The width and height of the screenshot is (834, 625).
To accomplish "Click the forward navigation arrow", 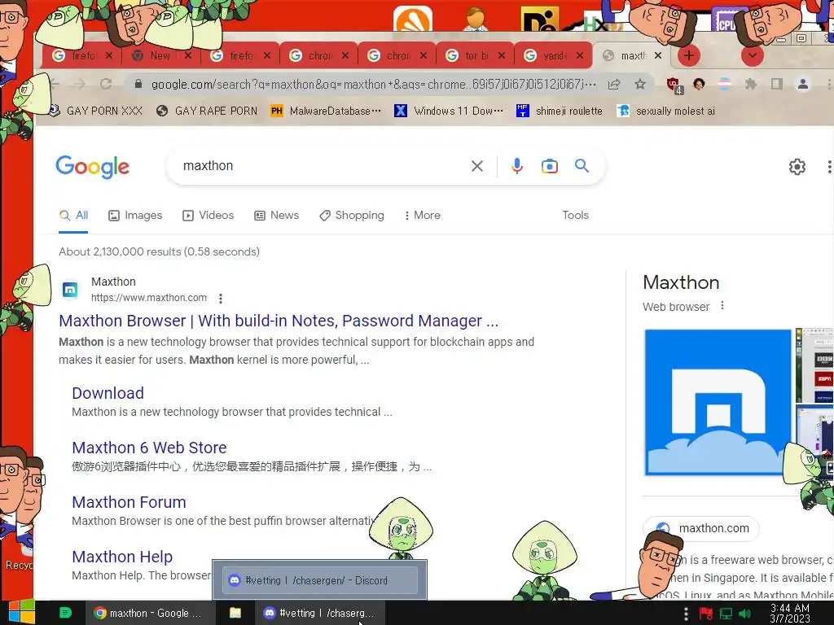I will click(80, 84).
